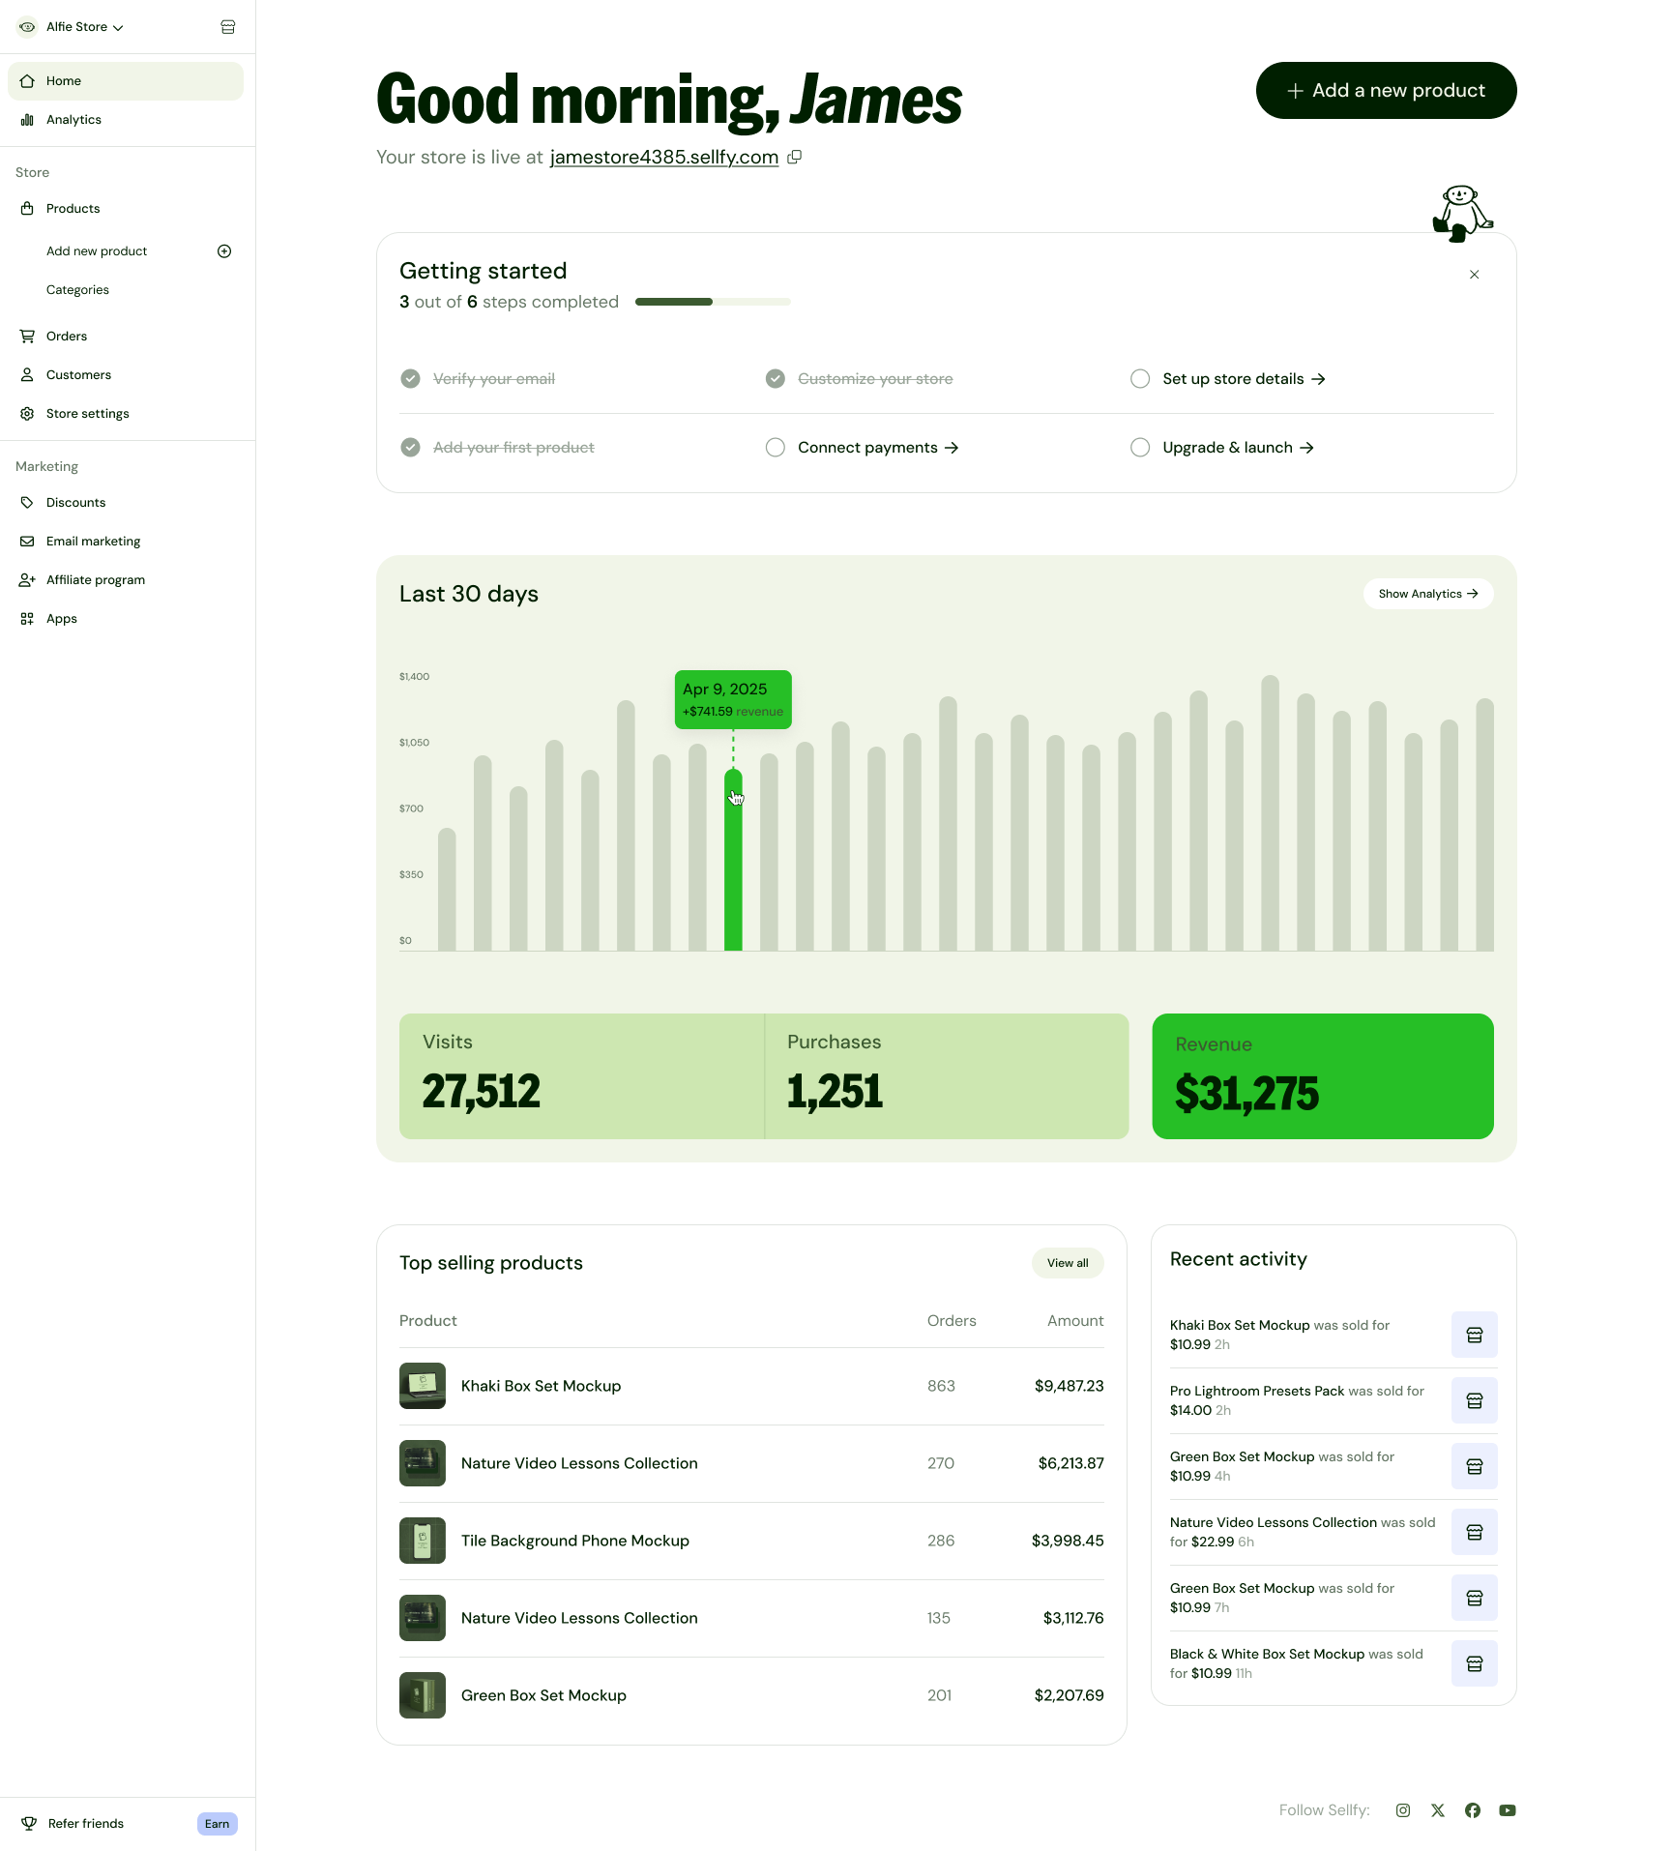
Task: Check the Upgrade & launch step circle
Action: pyautogui.click(x=1140, y=447)
